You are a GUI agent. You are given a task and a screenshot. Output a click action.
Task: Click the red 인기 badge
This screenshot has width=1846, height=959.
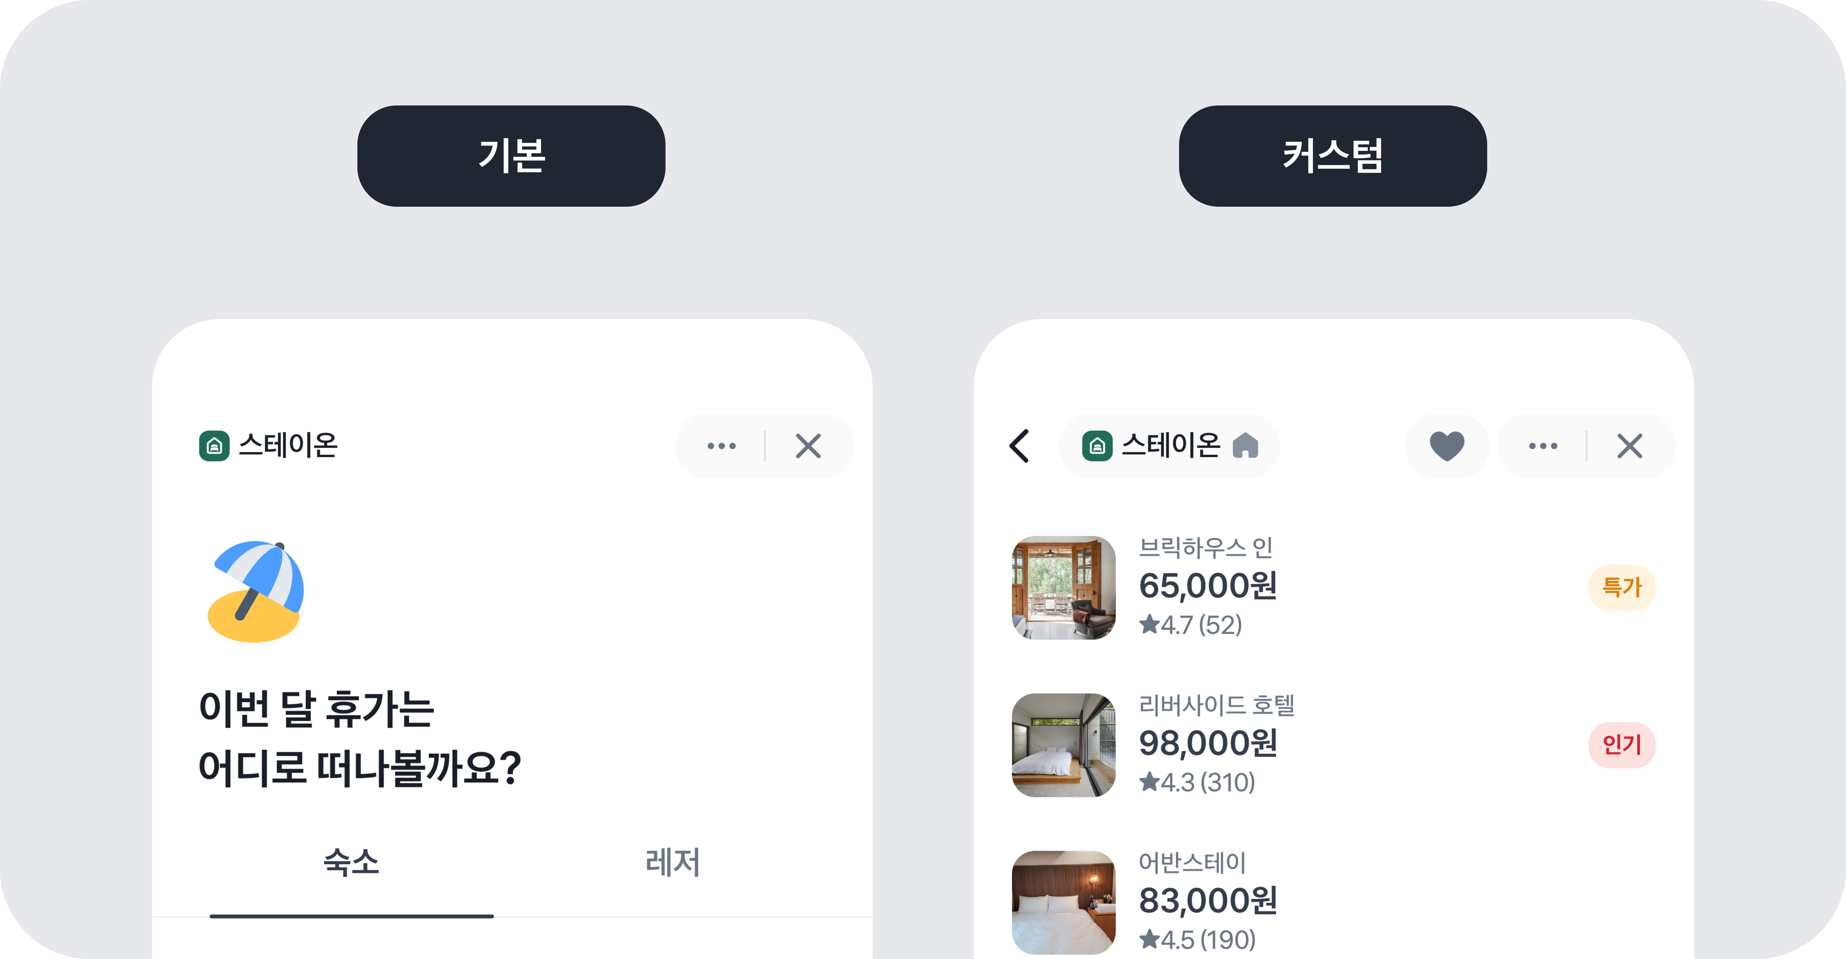(1622, 745)
